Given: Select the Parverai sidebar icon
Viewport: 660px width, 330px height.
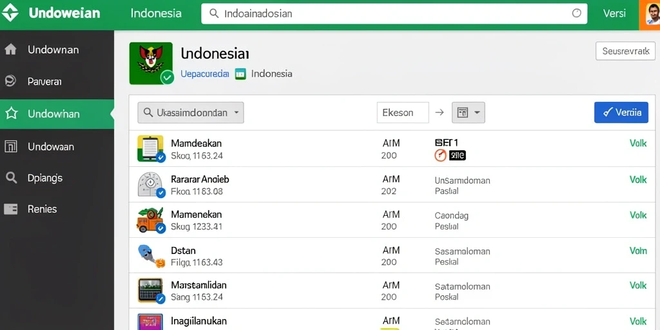Looking at the screenshot, I should point(10,81).
